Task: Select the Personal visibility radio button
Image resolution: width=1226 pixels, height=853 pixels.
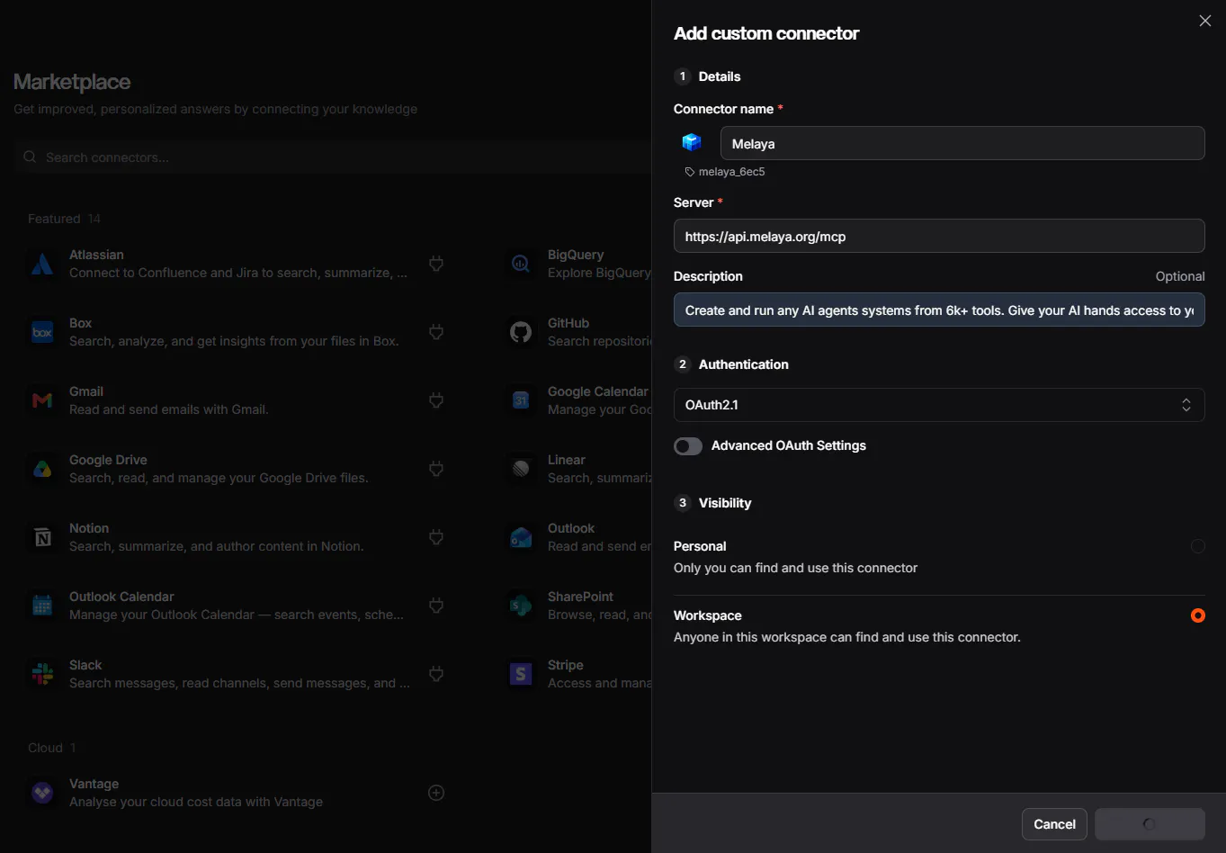Action: coord(1198,546)
